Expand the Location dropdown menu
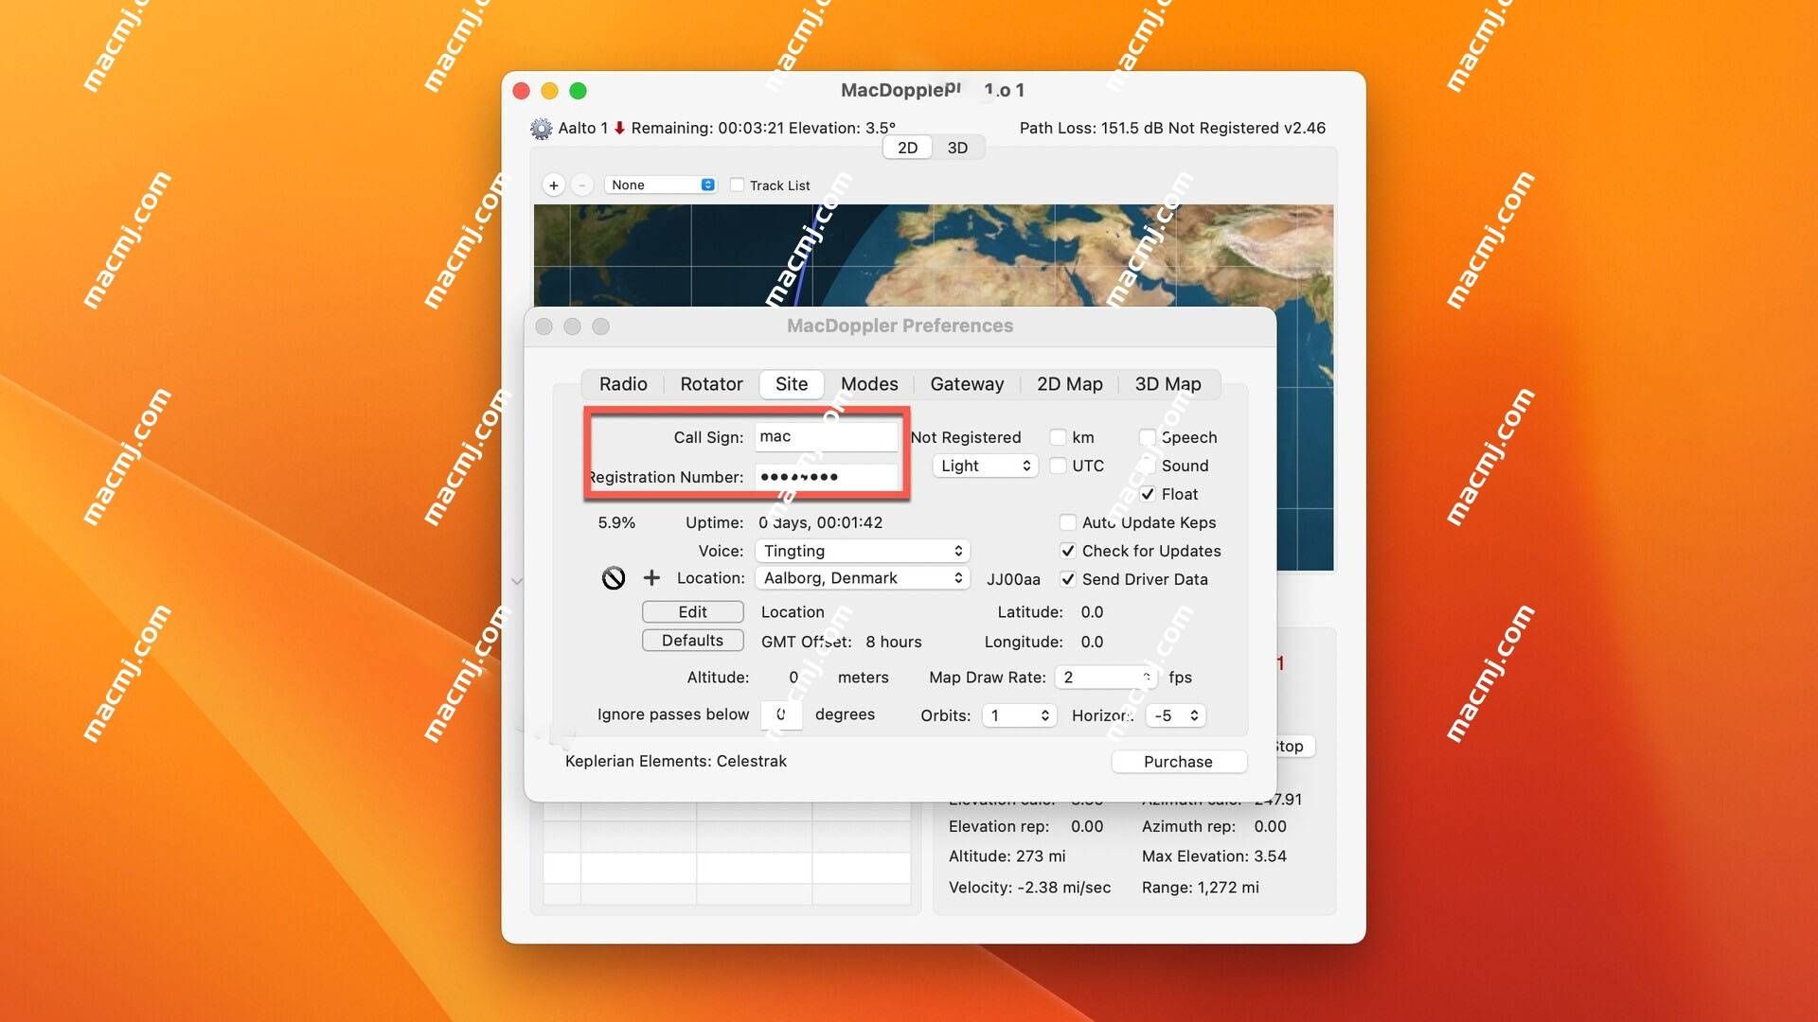The image size is (1818, 1022). pos(863,578)
